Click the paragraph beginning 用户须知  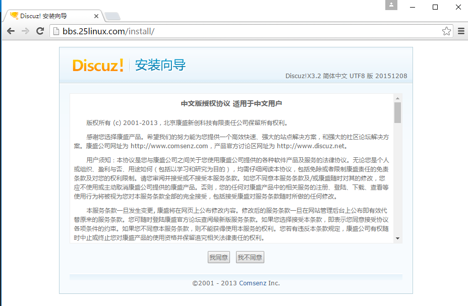click(x=231, y=178)
